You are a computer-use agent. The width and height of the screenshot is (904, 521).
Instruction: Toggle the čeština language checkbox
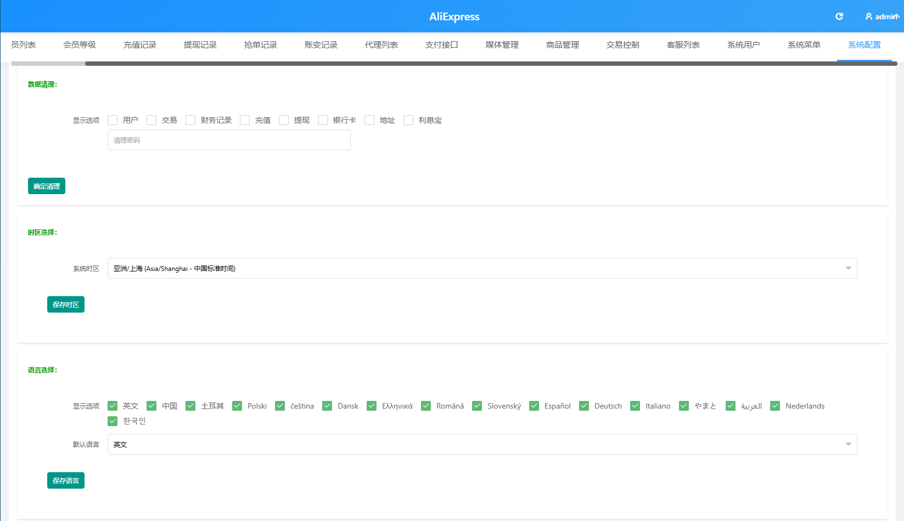point(280,406)
